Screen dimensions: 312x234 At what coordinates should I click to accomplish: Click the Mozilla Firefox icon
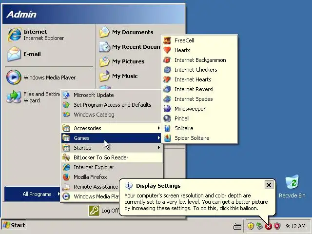tap(66, 177)
